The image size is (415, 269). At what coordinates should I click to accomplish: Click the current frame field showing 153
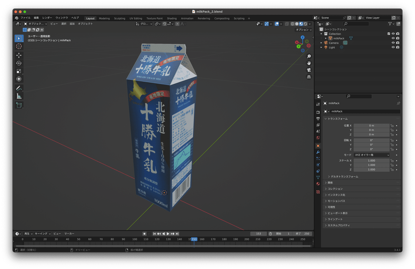pyautogui.click(x=258, y=234)
